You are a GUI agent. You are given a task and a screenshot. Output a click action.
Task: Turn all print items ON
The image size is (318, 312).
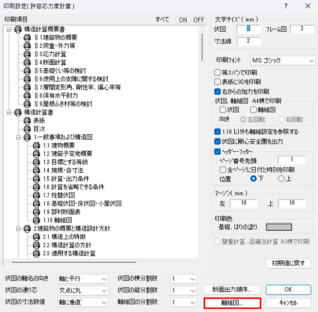183,20
